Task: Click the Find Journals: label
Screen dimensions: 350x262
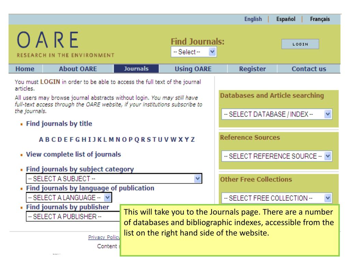Action: coord(198,41)
